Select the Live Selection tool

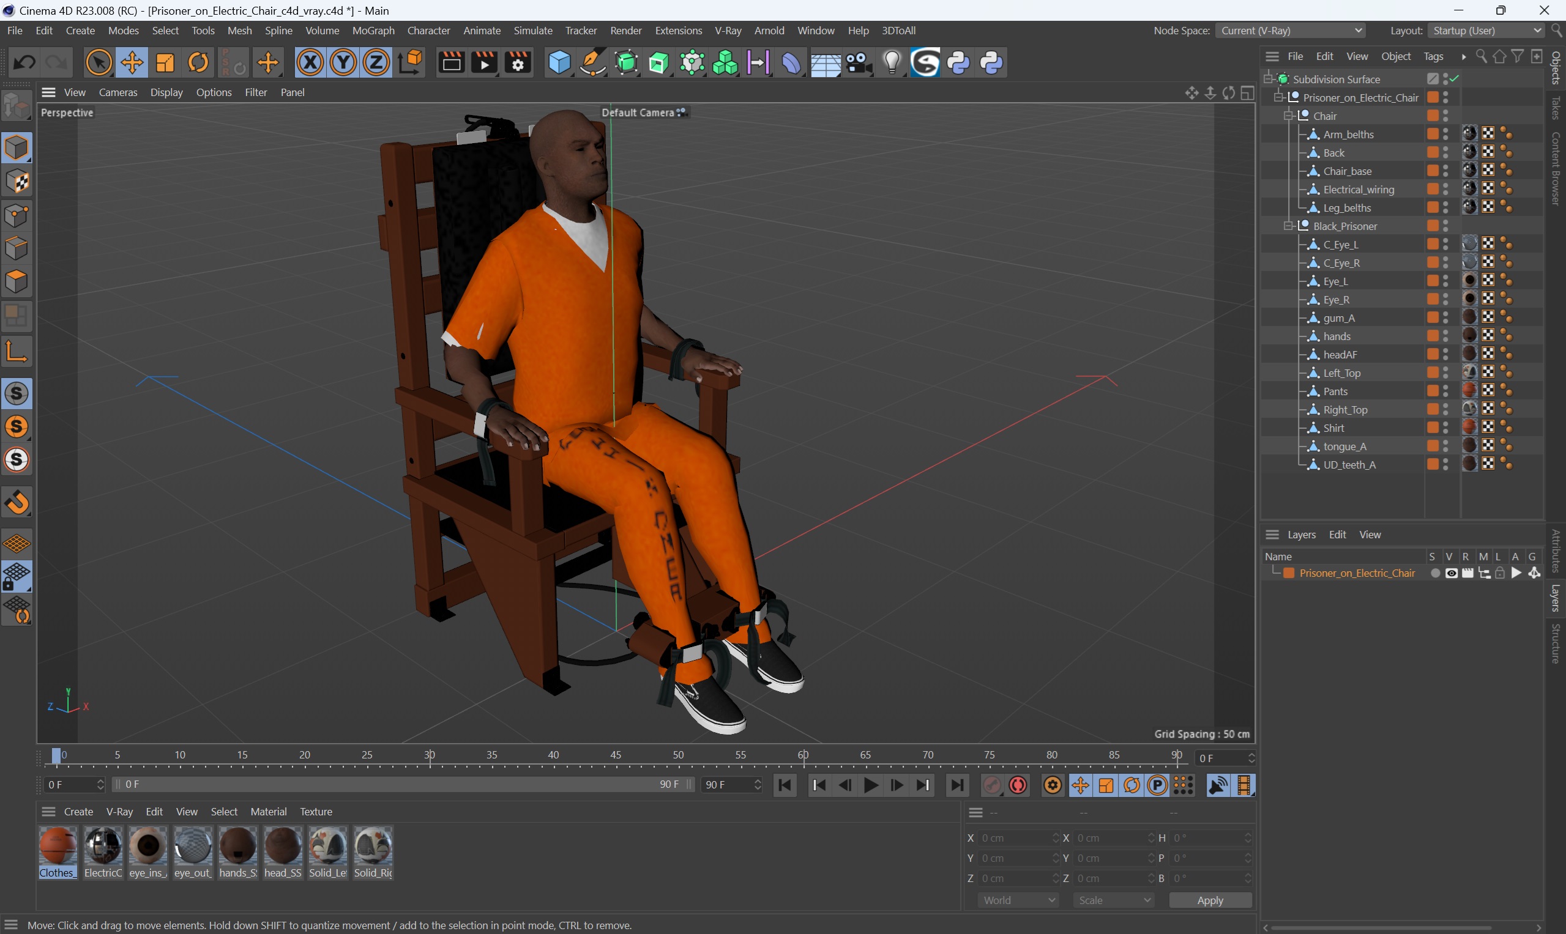(x=99, y=62)
